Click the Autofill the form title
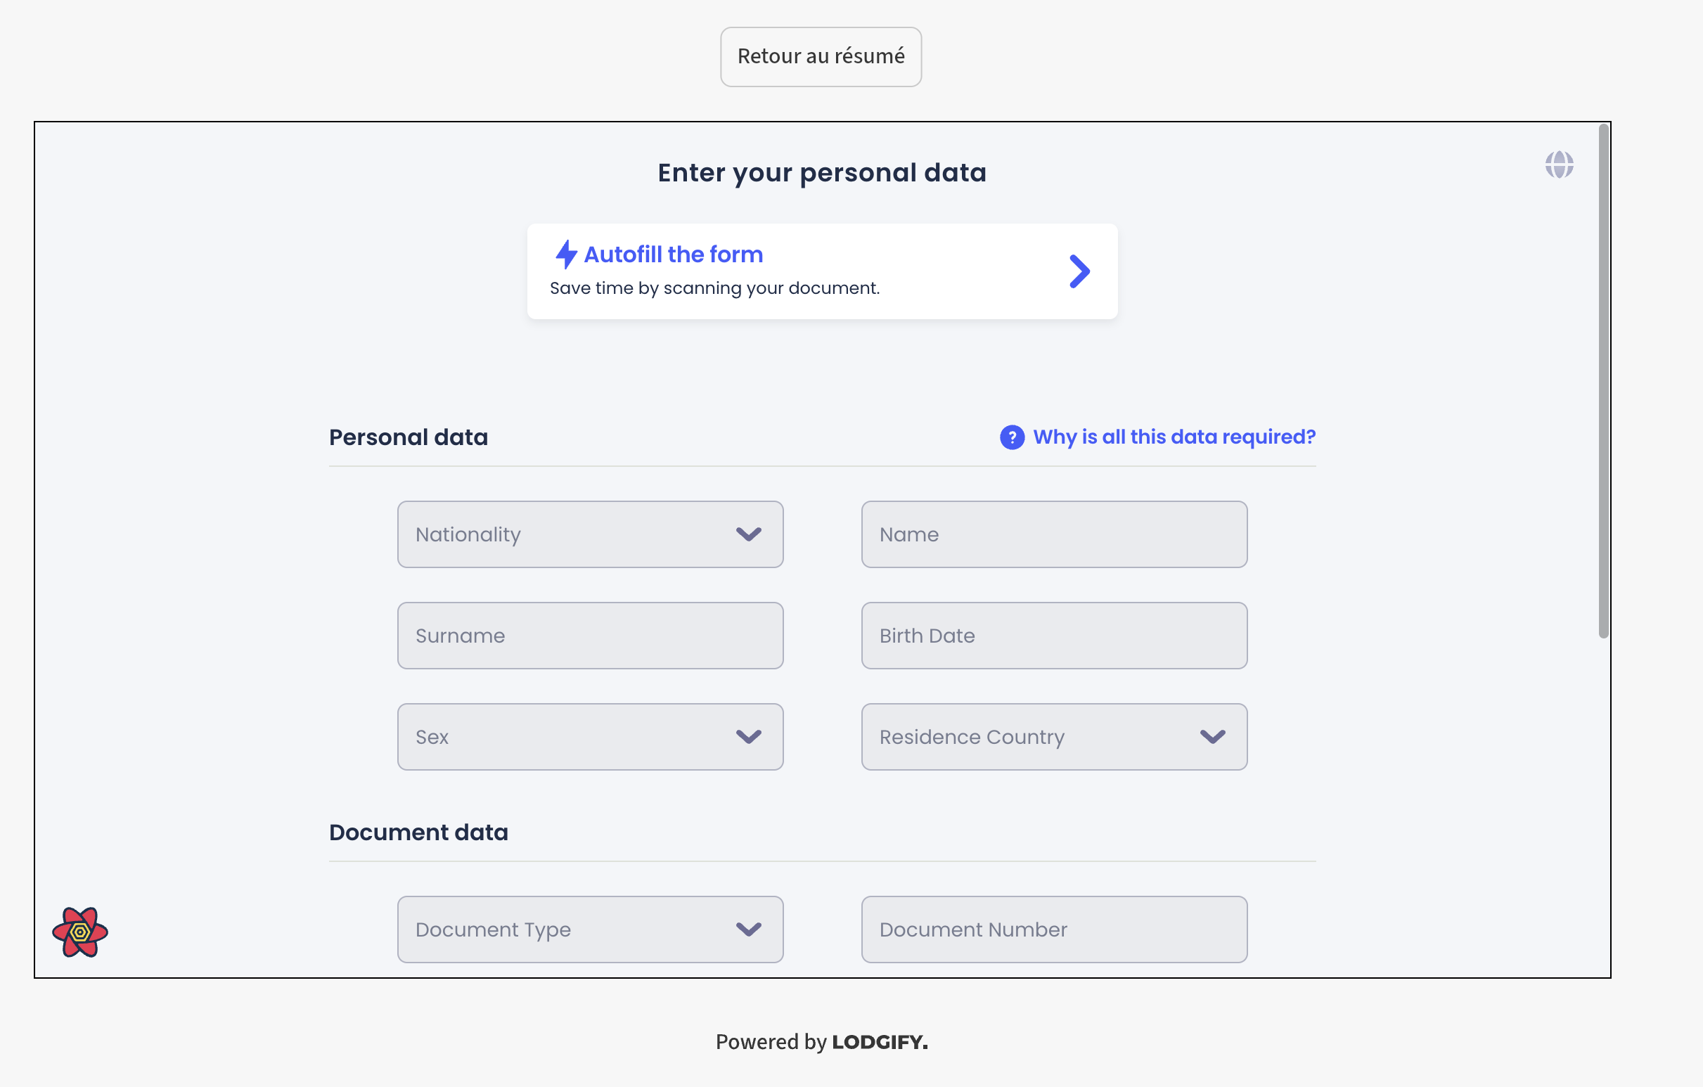Screen dimensions: 1703x1087 (x=673, y=255)
